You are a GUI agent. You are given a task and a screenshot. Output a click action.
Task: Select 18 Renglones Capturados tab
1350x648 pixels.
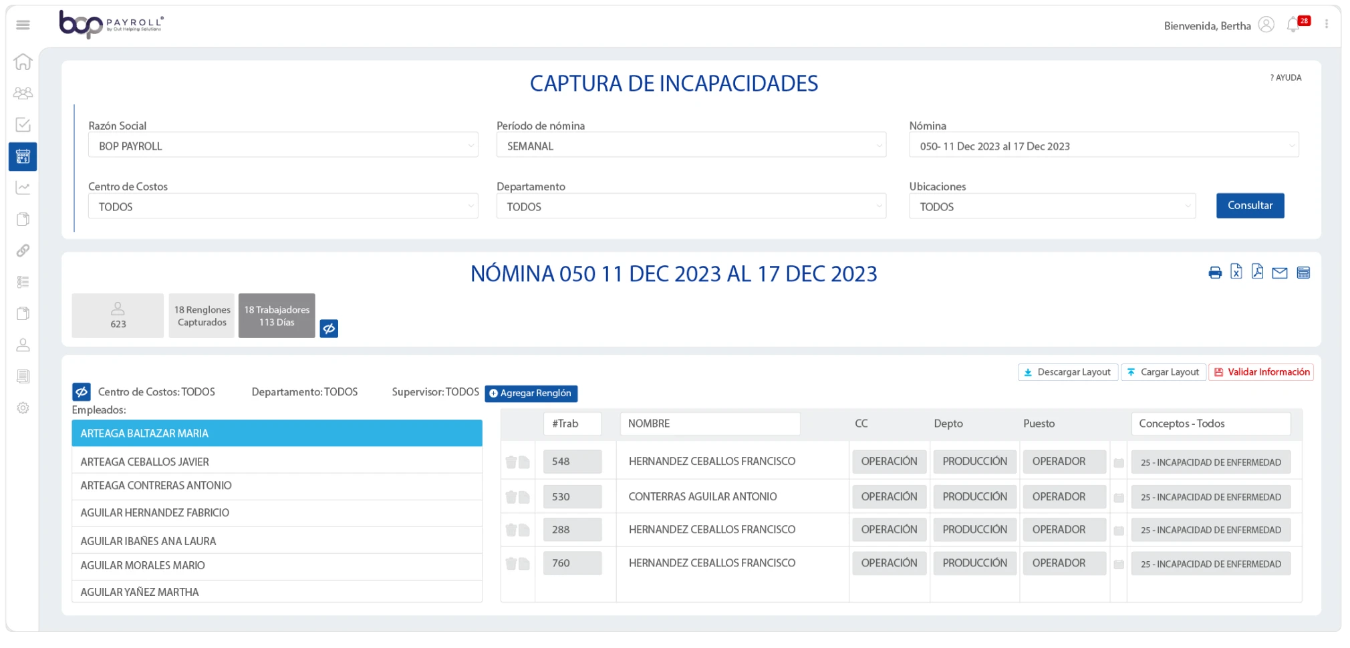coord(202,316)
